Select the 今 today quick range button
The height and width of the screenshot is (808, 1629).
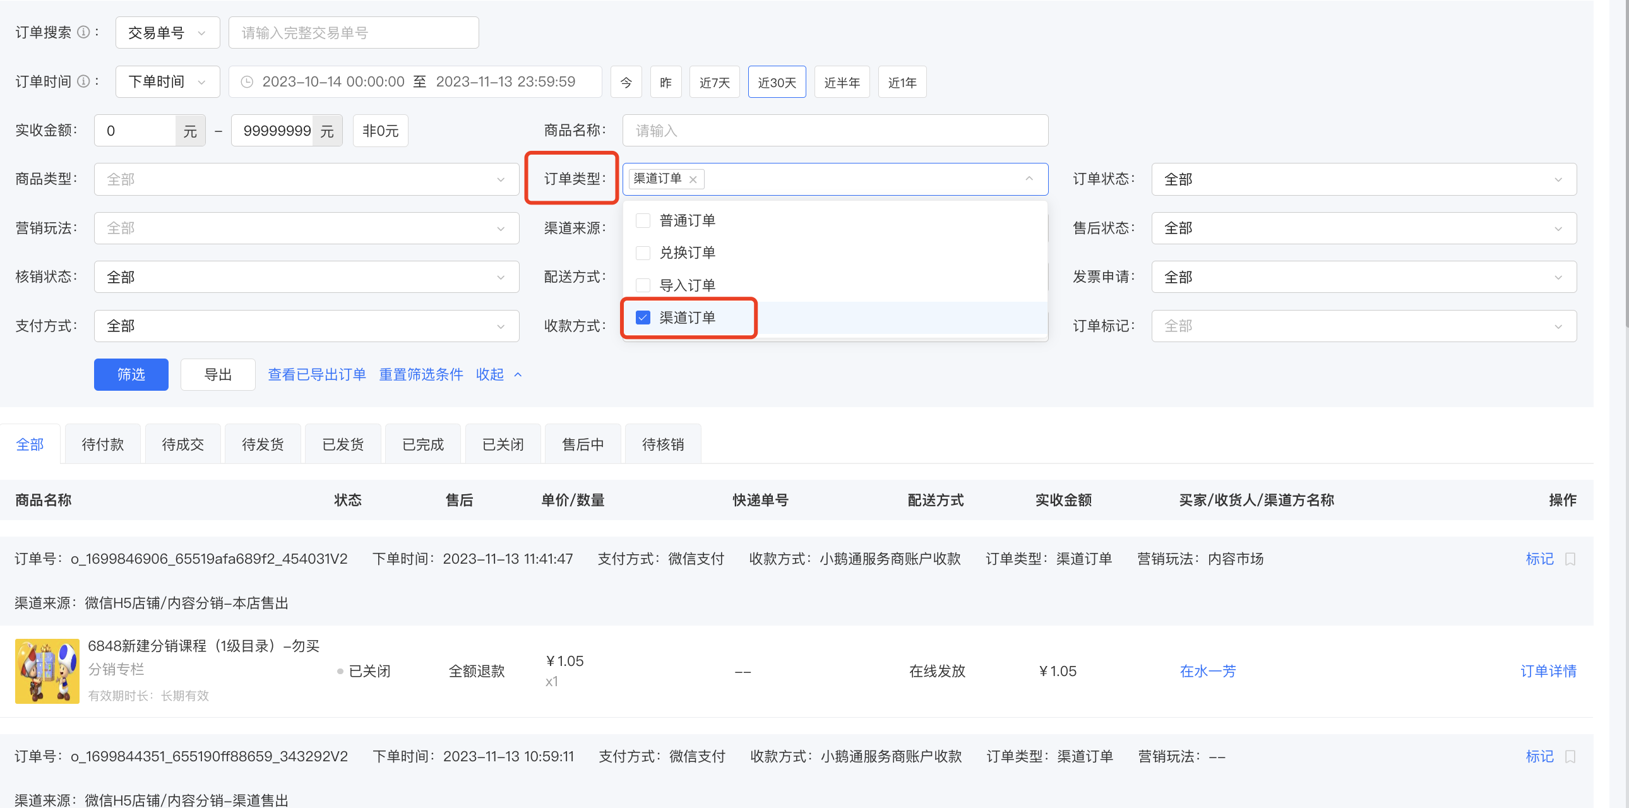[626, 82]
